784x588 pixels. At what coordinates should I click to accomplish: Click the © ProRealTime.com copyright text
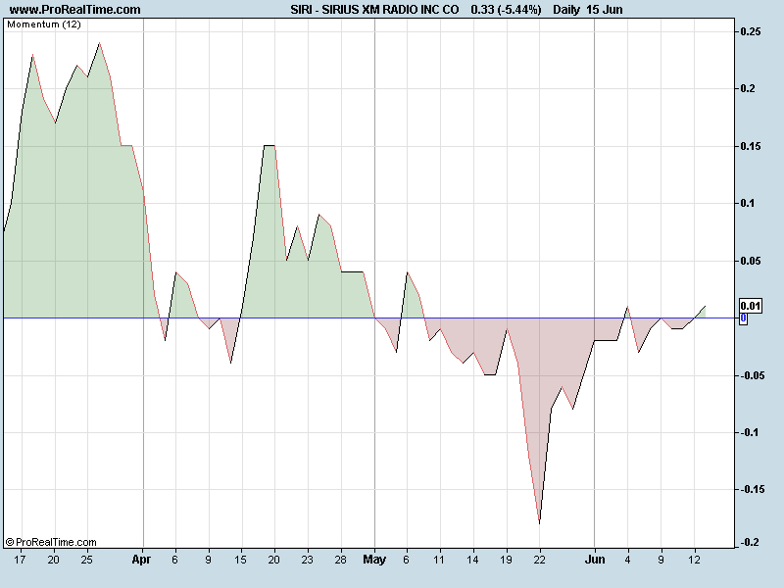tap(51, 542)
